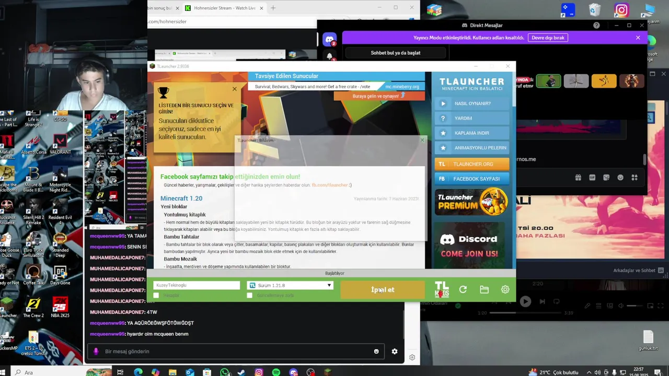The height and width of the screenshot is (376, 669).
Task: Dismiss Discord streamer mode banner
Action: click(x=638, y=38)
